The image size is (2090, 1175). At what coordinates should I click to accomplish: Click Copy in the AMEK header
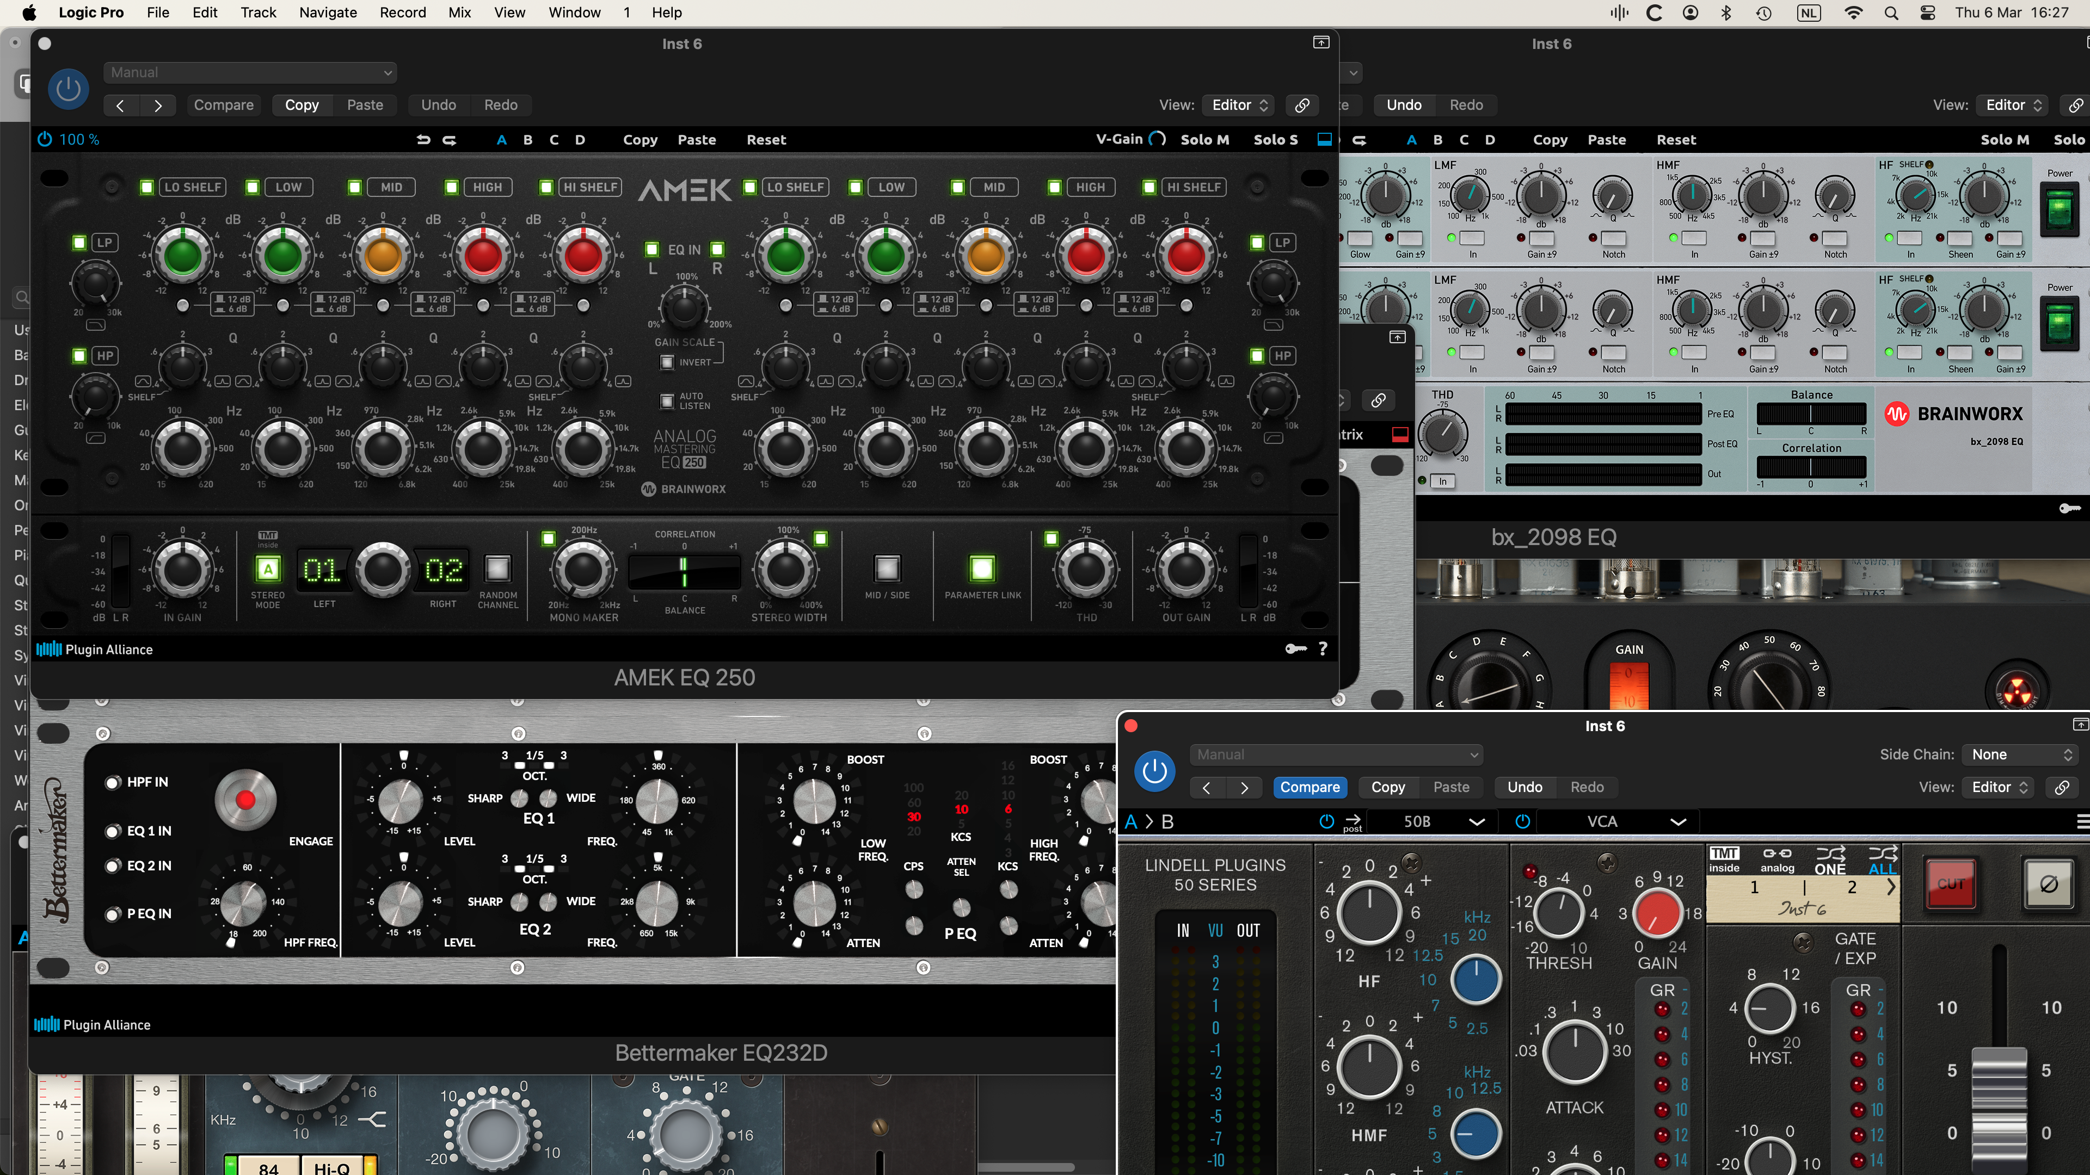tap(302, 106)
